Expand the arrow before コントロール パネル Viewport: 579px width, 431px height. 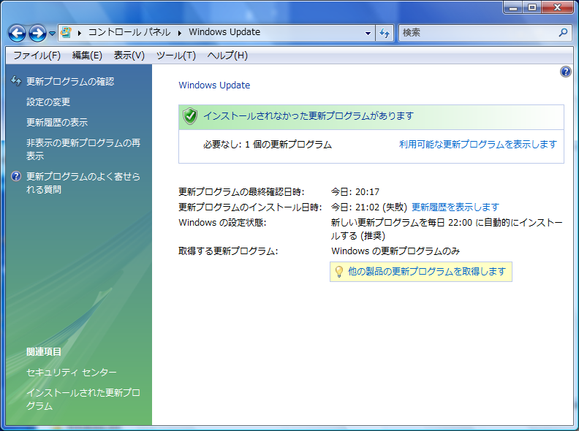(x=80, y=33)
